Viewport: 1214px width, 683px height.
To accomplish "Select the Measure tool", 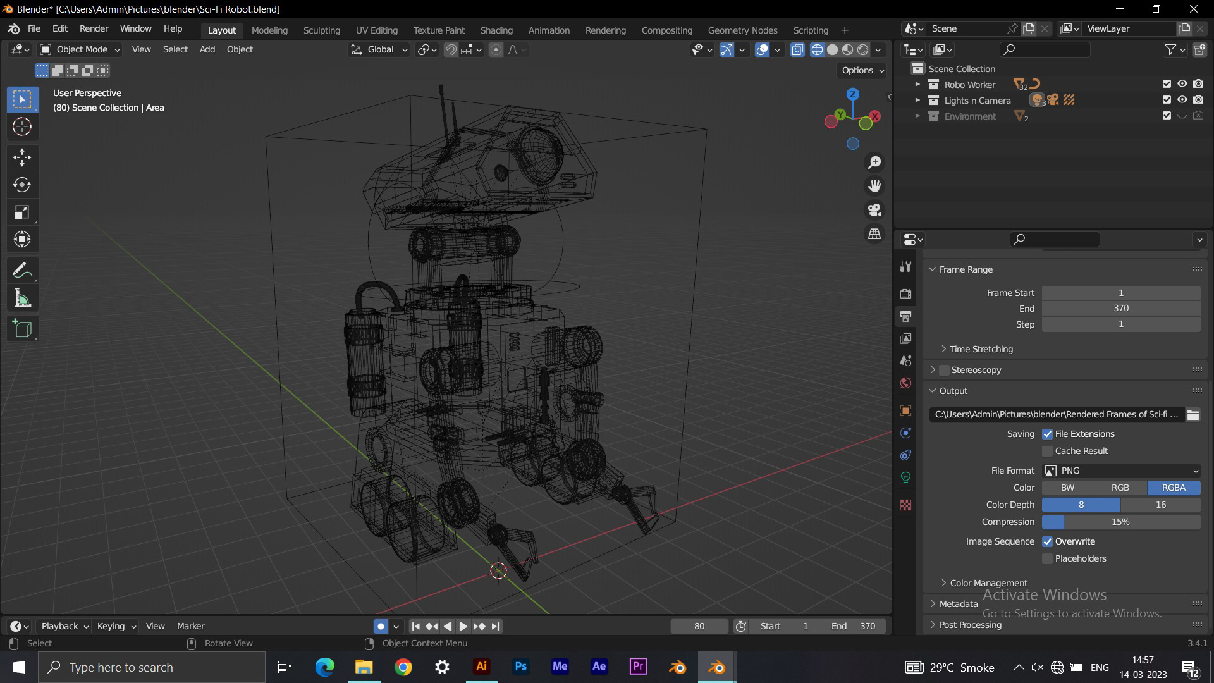I will 22,298.
